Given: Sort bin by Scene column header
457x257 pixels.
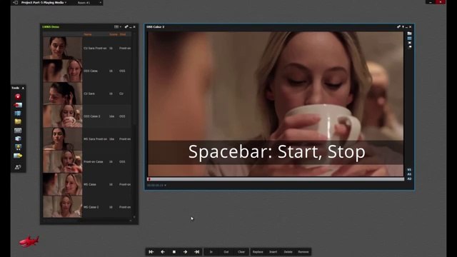Looking at the screenshot, I should pyautogui.click(x=114, y=34).
